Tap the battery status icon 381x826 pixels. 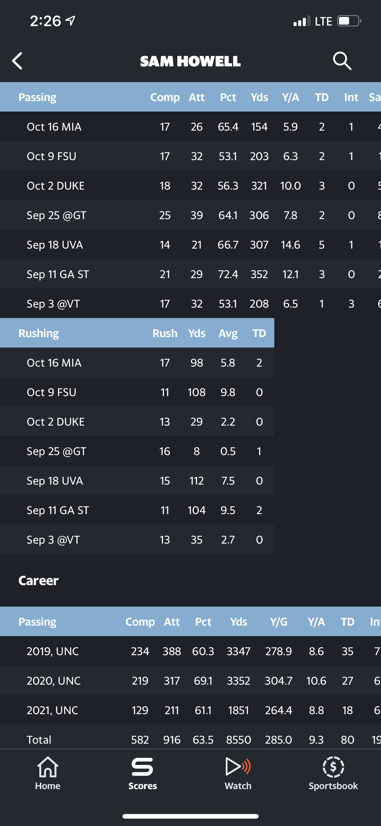point(349,21)
